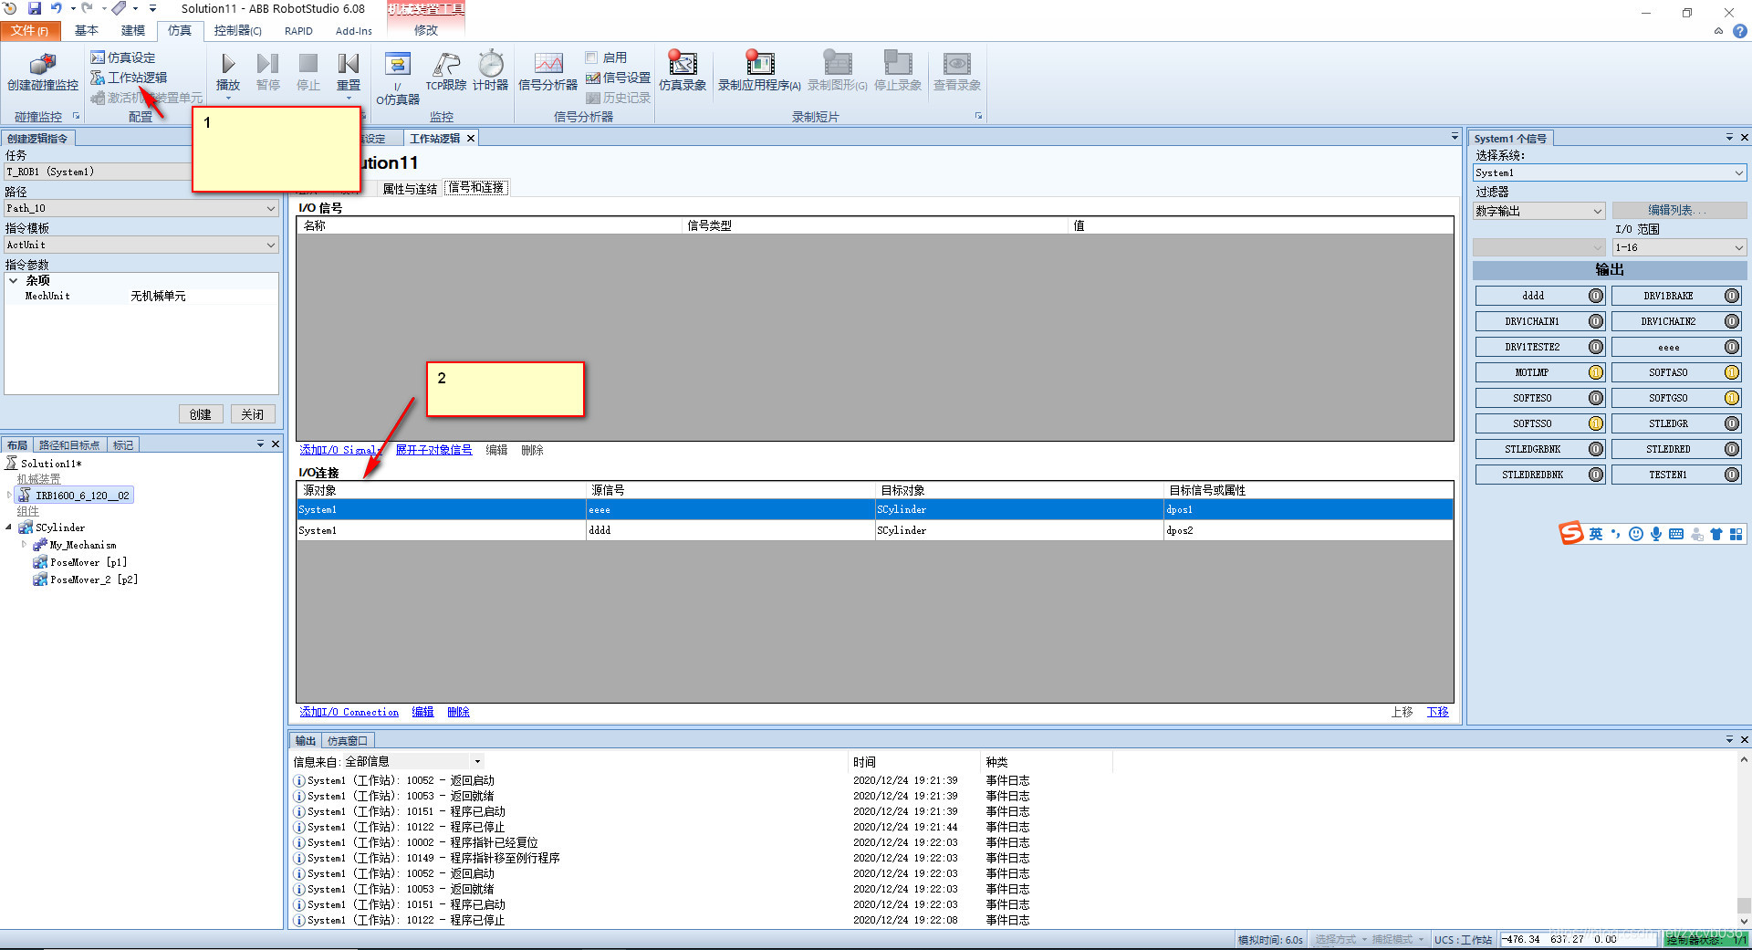Open Signal Setup (信号设置)
1752x950 pixels.
[618, 78]
